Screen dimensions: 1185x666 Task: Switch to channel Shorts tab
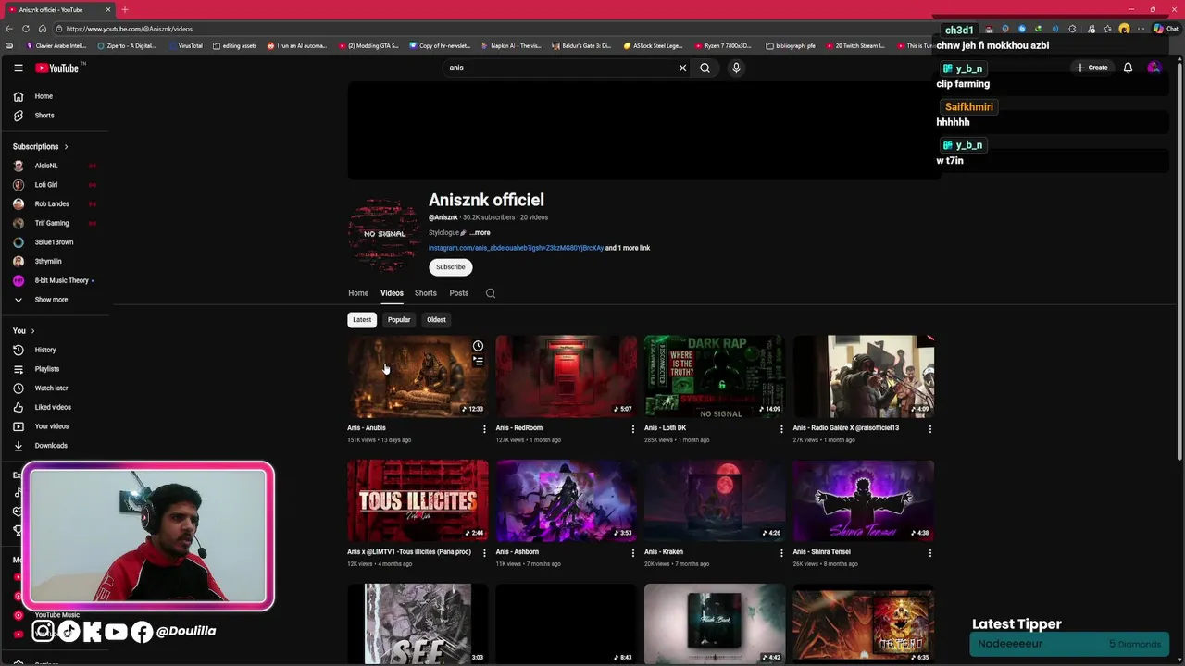[426, 293]
